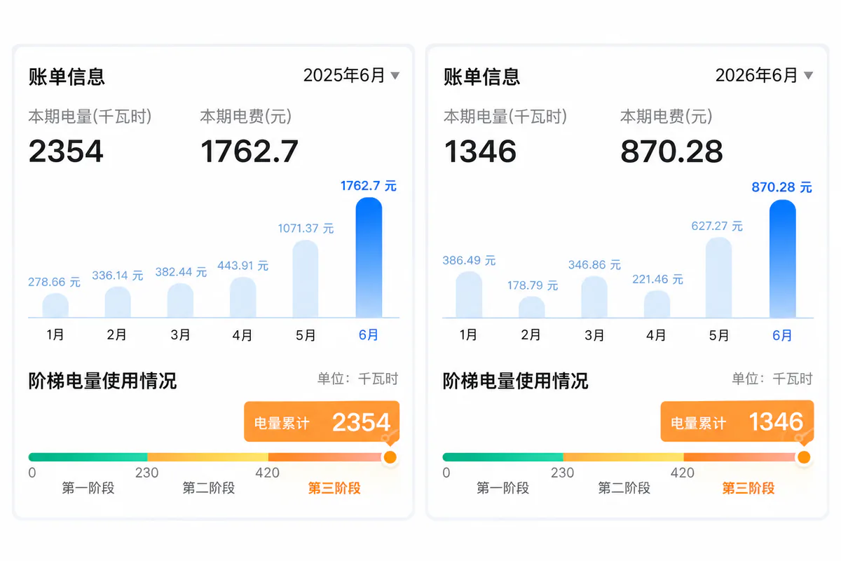Click the slider knob under 电量累计 2354
Screen dimensions: 841x561
click(x=390, y=457)
